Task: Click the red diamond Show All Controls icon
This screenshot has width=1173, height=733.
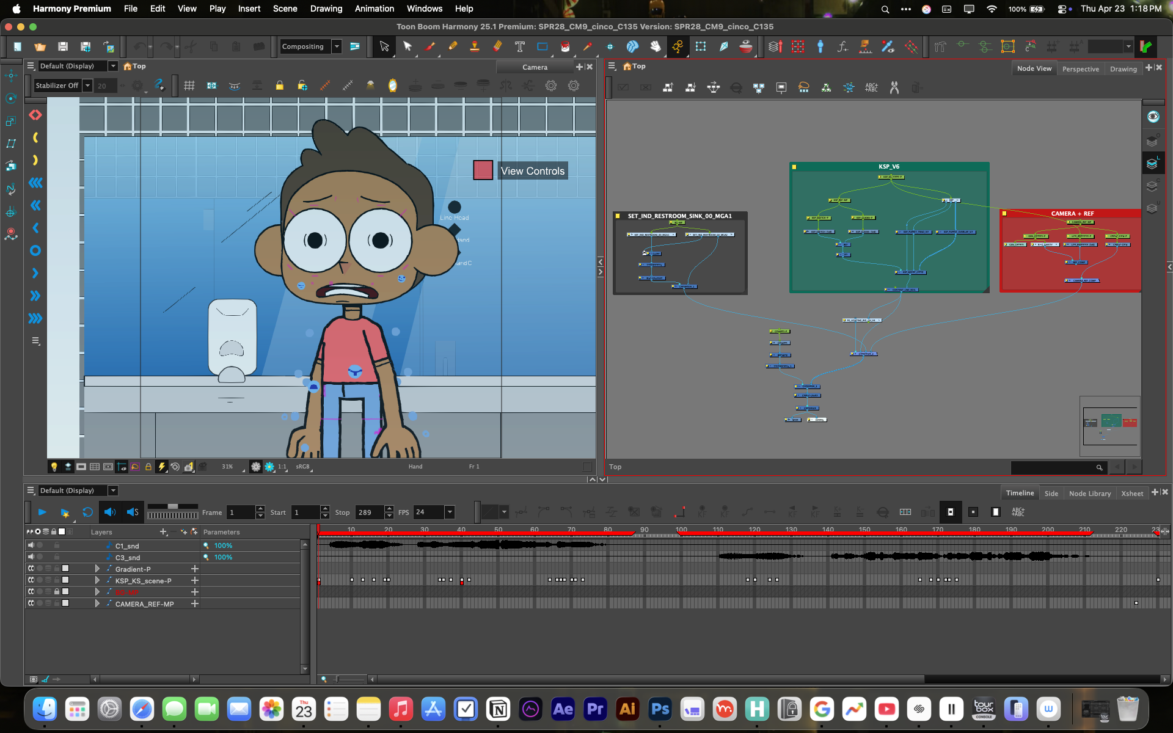Action: 35,115
